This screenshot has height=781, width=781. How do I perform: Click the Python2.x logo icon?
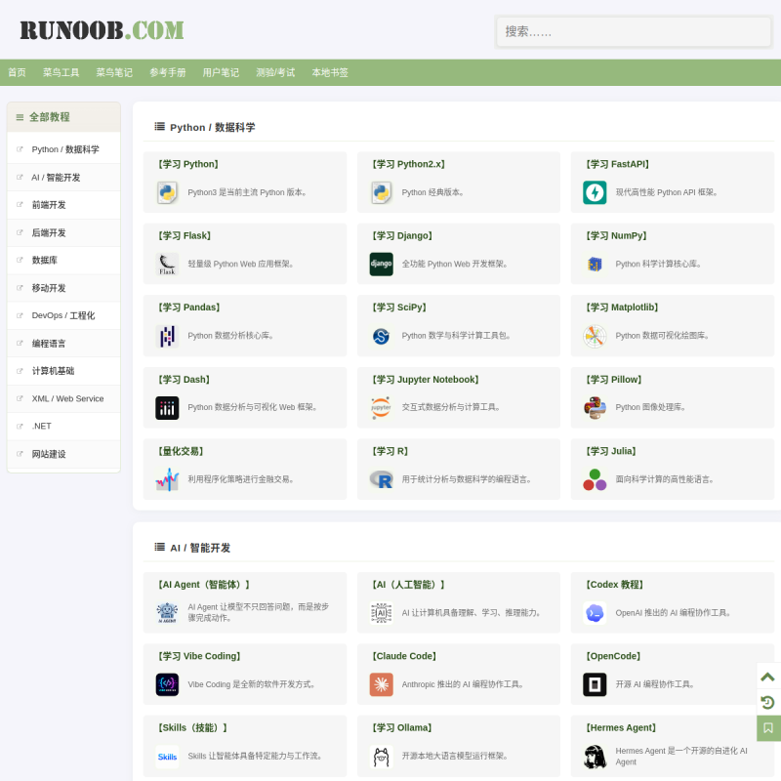pos(381,192)
